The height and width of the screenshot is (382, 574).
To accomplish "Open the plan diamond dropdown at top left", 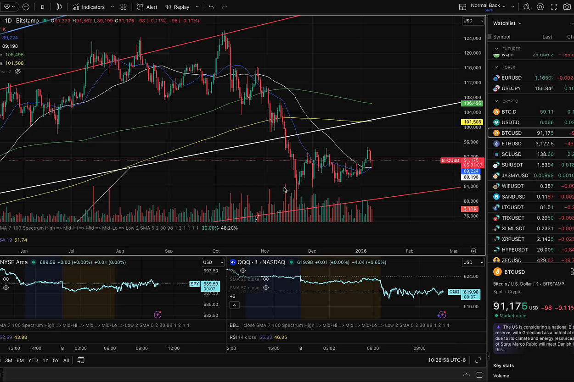I will click(x=9, y=7).
